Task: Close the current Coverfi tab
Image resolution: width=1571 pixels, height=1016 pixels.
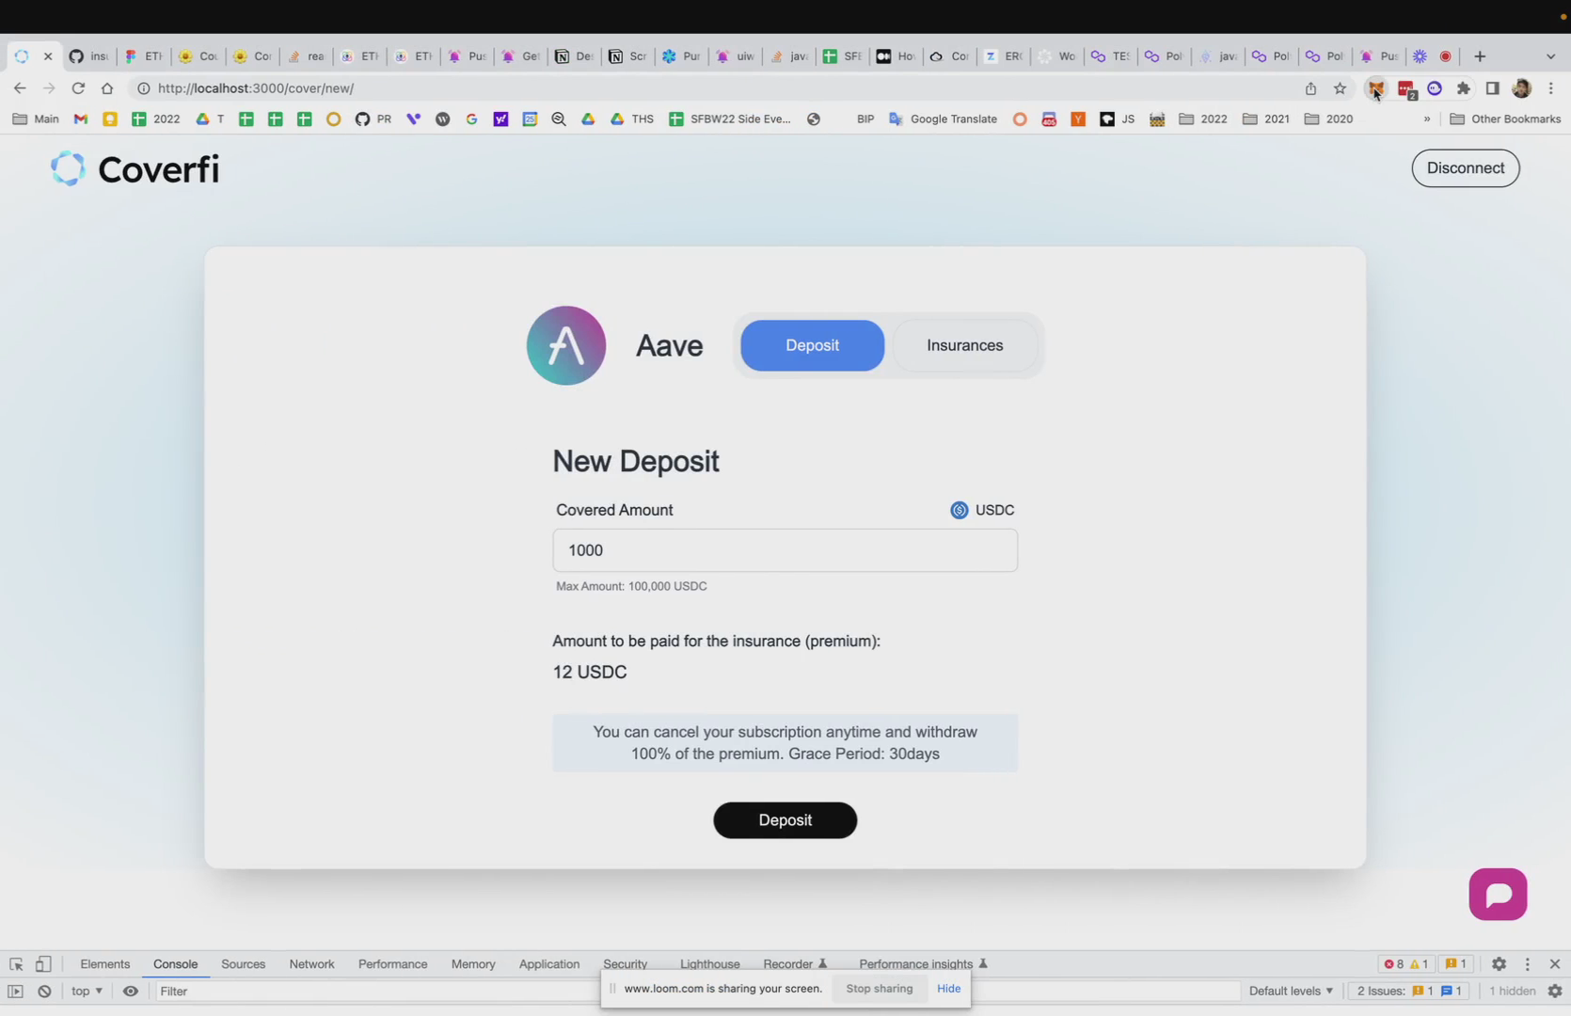Action: [x=48, y=56]
